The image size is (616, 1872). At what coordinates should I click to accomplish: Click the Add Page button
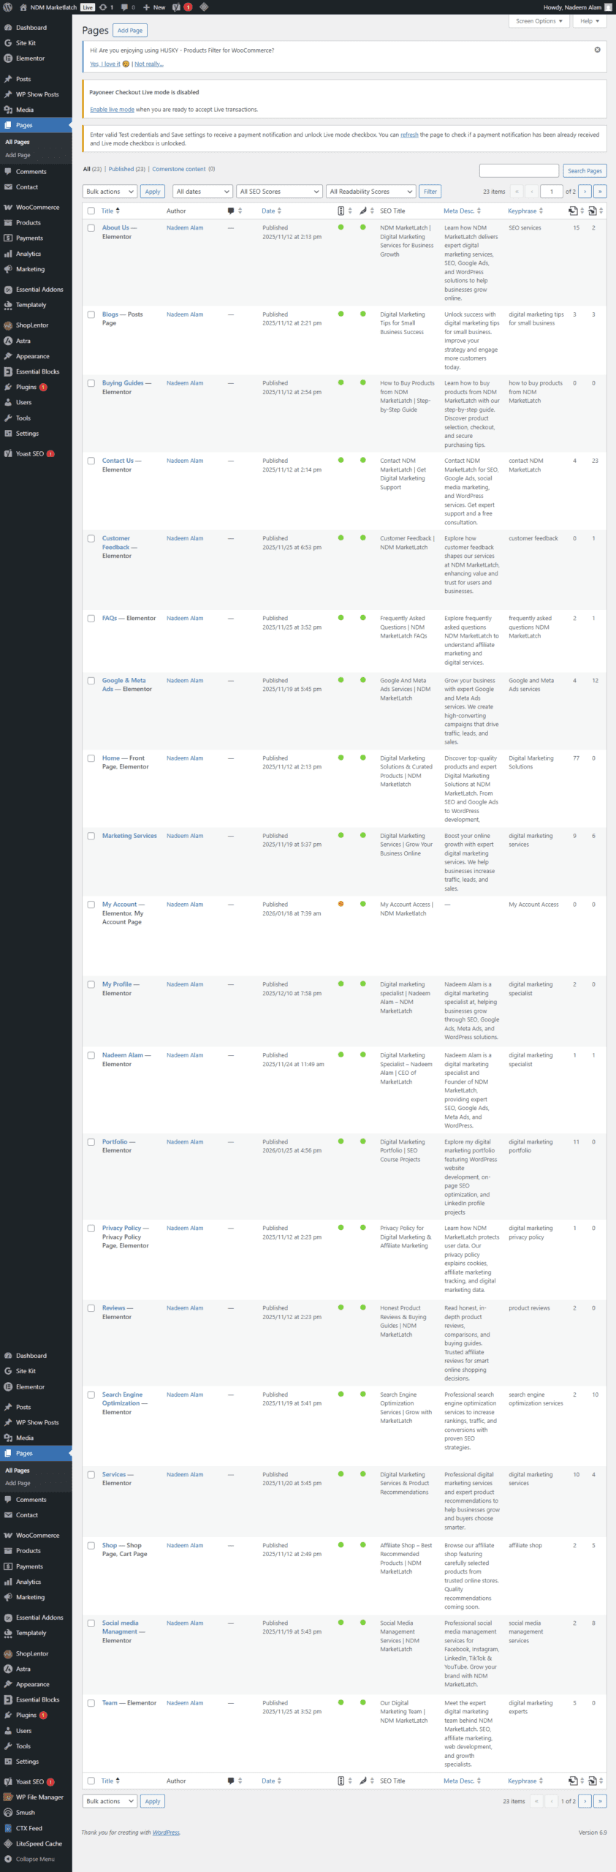tap(130, 31)
